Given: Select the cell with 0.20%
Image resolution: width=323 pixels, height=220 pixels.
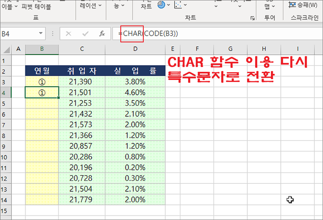Looking at the screenshot, I should coord(135,168).
